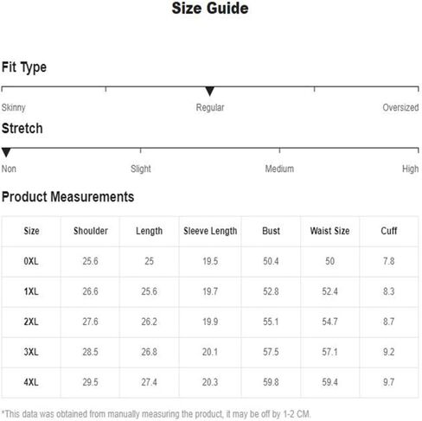Image resolution: width=422 pixels, height=421 pixels.
Task: Click the Waist Size column header
Action: 329,231
